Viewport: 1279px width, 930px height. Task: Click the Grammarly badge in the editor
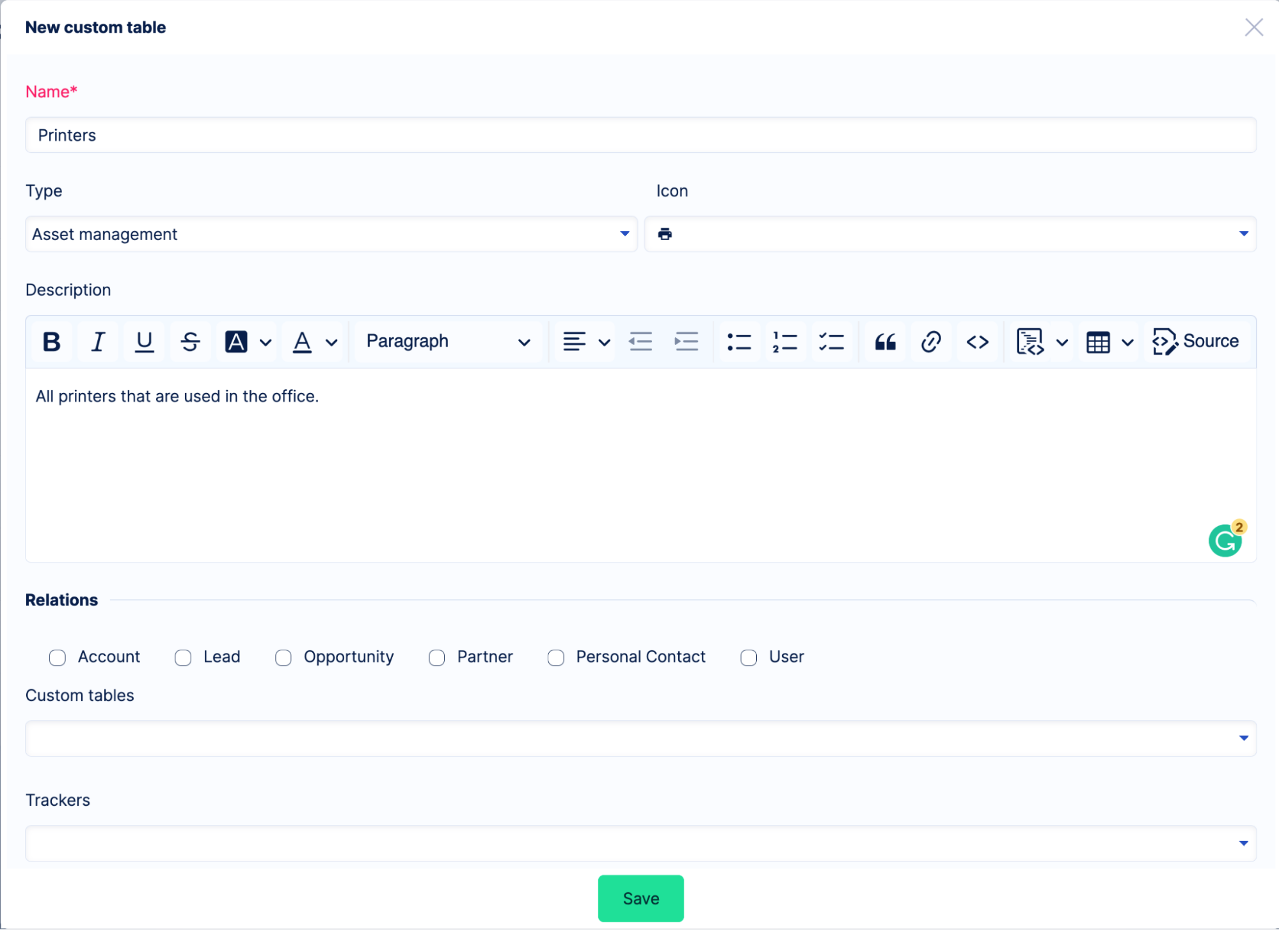tap(1225, 541)
